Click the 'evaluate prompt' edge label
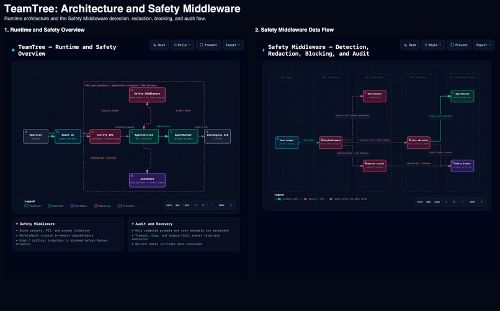Screen dimensions: 500x311 (110, 111)
